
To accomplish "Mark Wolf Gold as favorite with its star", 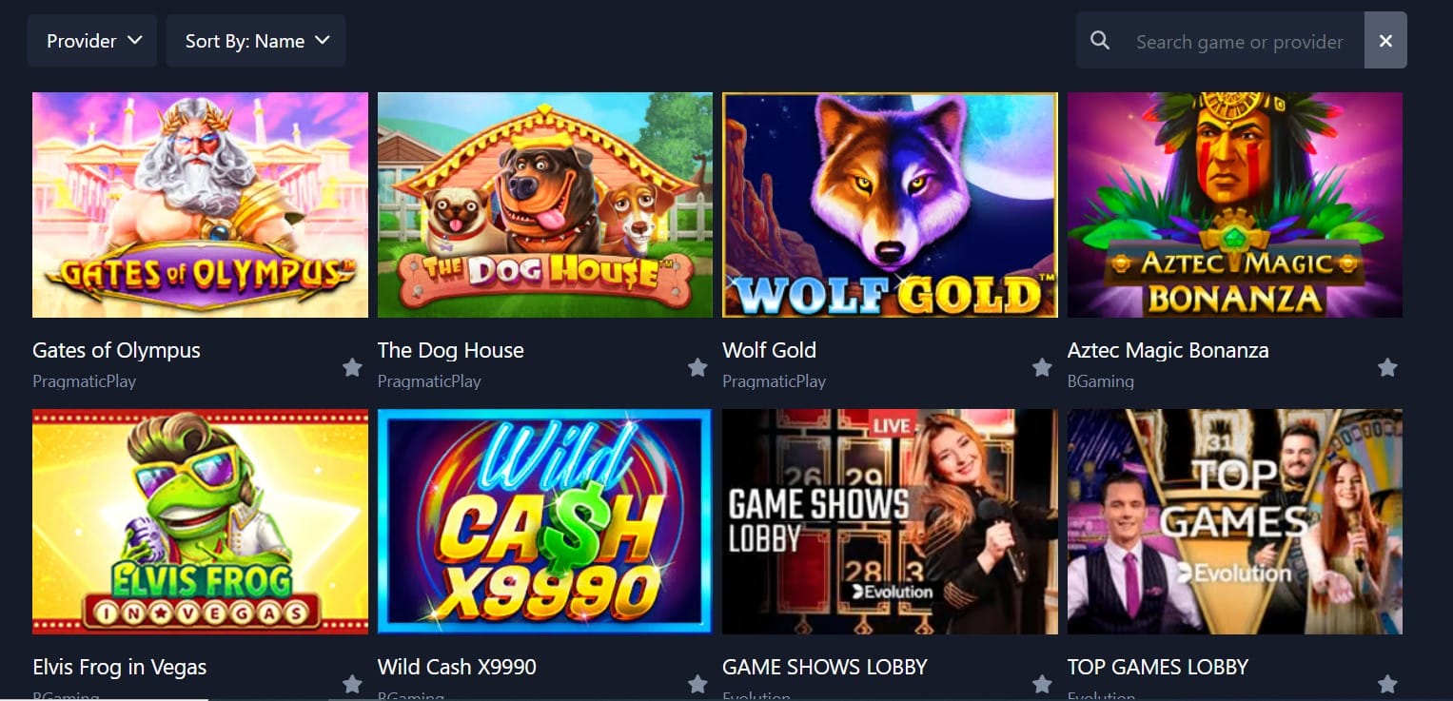I will click(x=1042, y=367).
